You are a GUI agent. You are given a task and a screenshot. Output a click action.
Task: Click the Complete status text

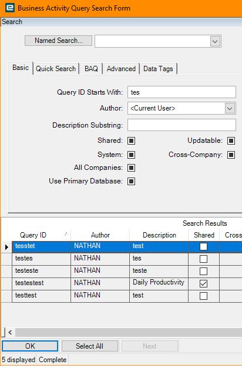(x=52, y=360)
